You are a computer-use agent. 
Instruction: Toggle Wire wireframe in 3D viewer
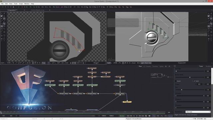138,63
